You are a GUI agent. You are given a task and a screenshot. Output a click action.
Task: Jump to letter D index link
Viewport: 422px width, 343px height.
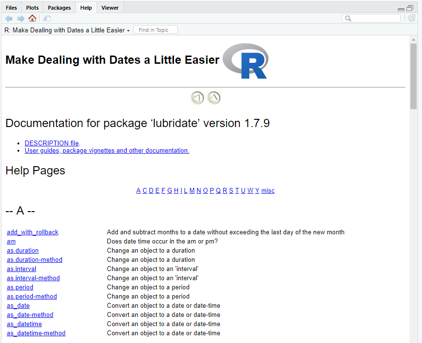pos(151,190)
